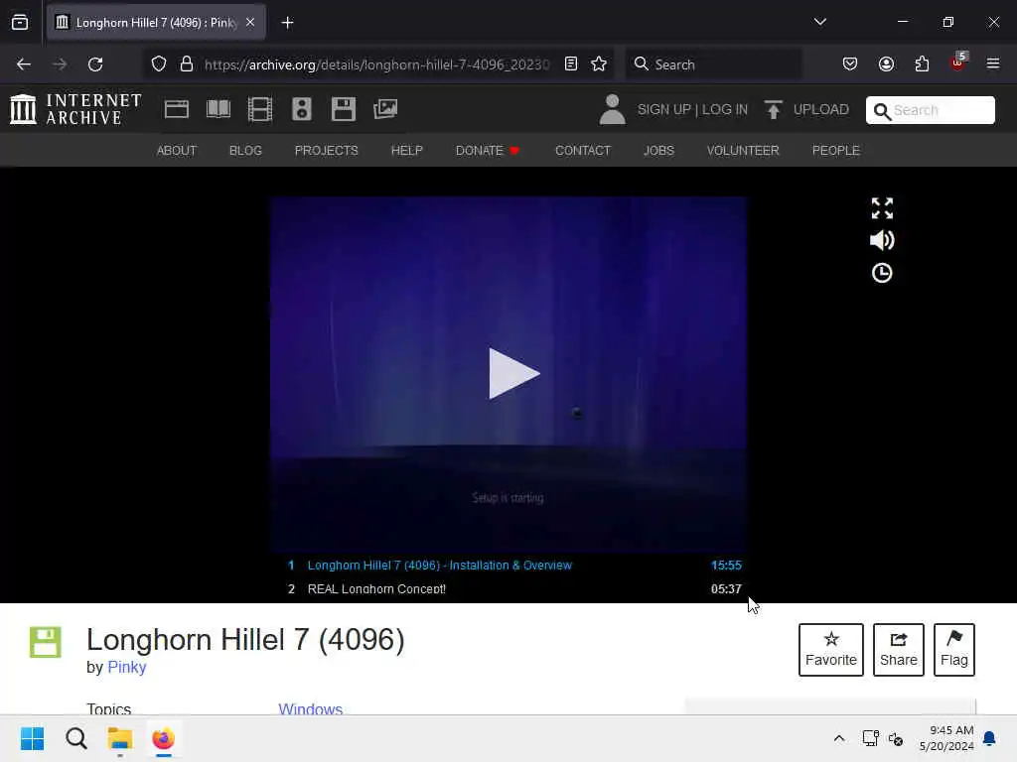Focus the Internet Archive search field
The image size is (1017, 762).
tap(930, 110)
